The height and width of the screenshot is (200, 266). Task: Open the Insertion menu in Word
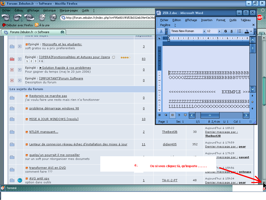coord(207,20)
